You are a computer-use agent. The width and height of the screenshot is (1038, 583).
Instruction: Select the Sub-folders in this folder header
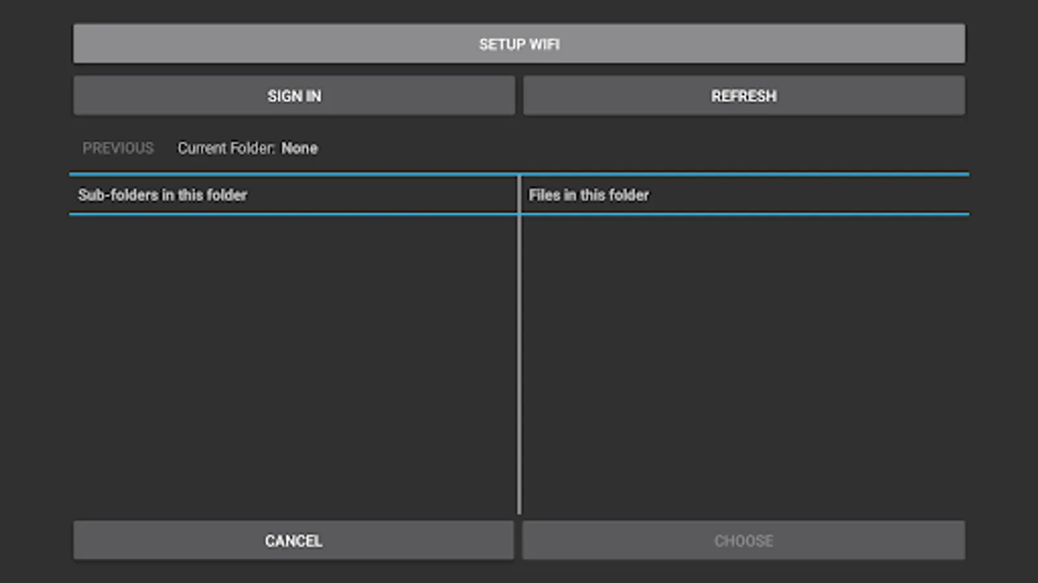tap(163, 194)
